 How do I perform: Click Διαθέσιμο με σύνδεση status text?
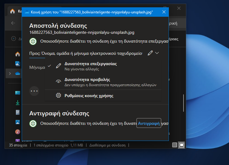coord(107,145)
